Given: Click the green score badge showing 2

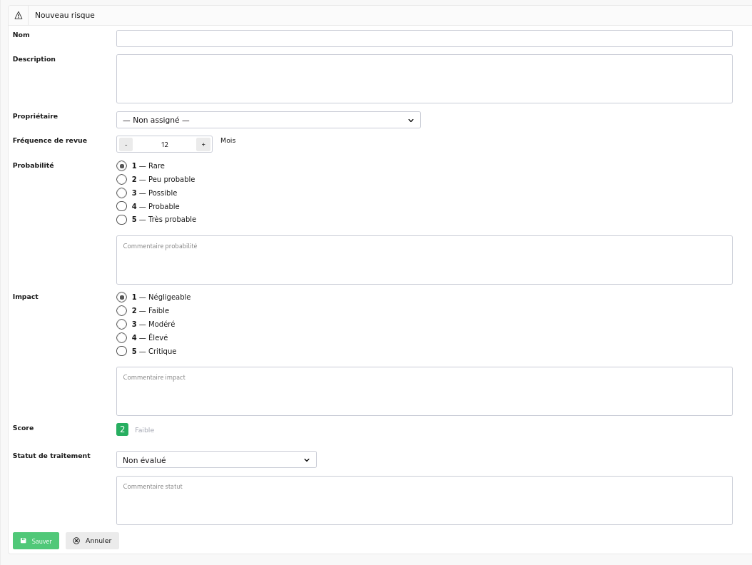Looking at the screenshot, I should [x=122, y=429].
